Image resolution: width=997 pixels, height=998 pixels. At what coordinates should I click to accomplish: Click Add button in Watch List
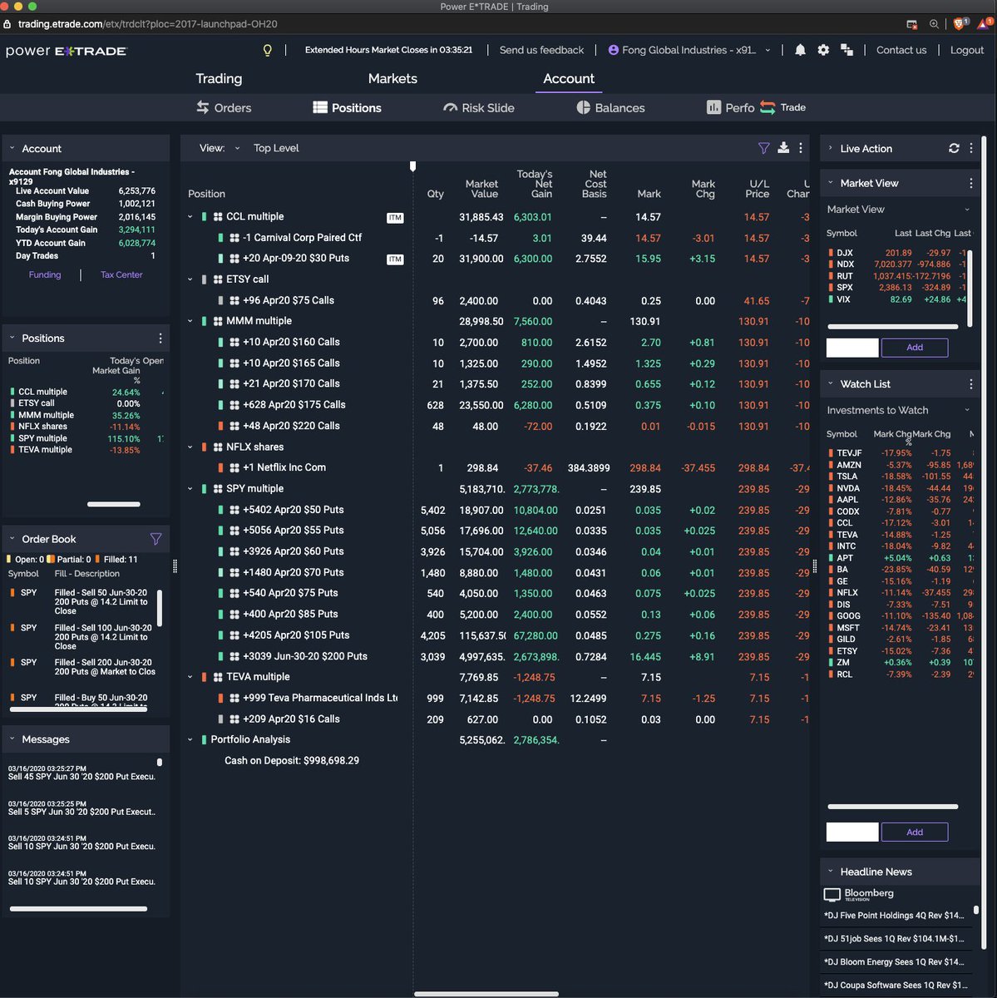point(915,832)
